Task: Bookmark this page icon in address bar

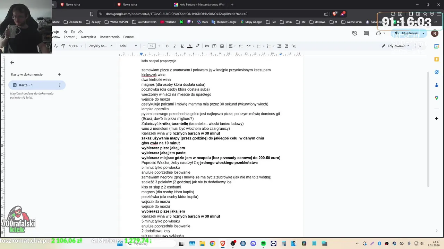Action: coord(92,14)
